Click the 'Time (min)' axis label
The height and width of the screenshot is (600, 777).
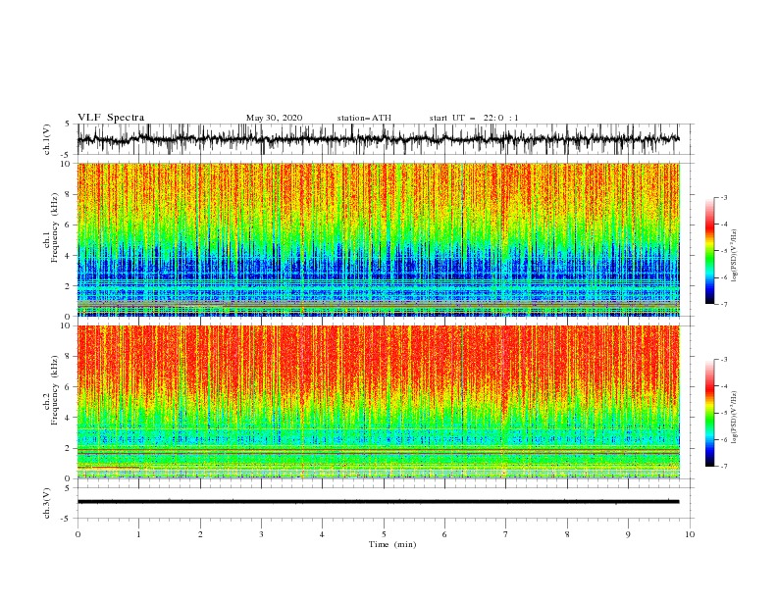tap(392, 544)
